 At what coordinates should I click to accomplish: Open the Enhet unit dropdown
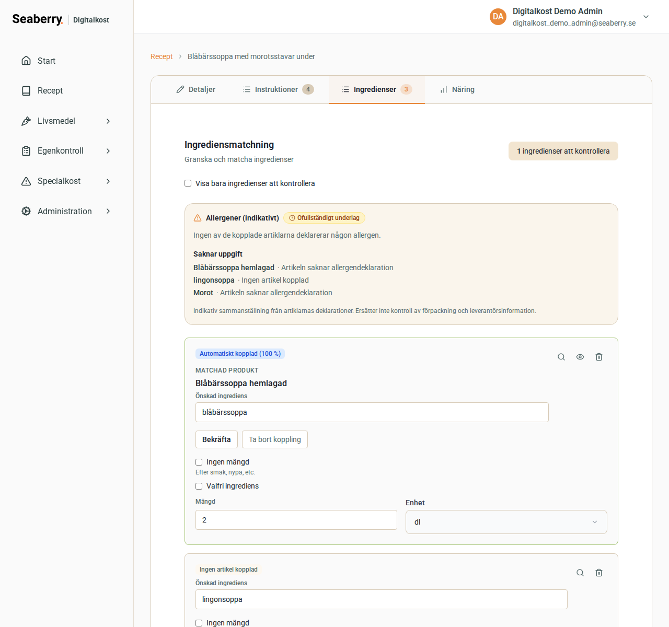pos(506,522)
